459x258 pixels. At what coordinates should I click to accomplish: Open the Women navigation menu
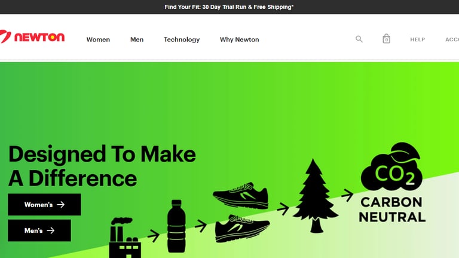tap(98, 40)
